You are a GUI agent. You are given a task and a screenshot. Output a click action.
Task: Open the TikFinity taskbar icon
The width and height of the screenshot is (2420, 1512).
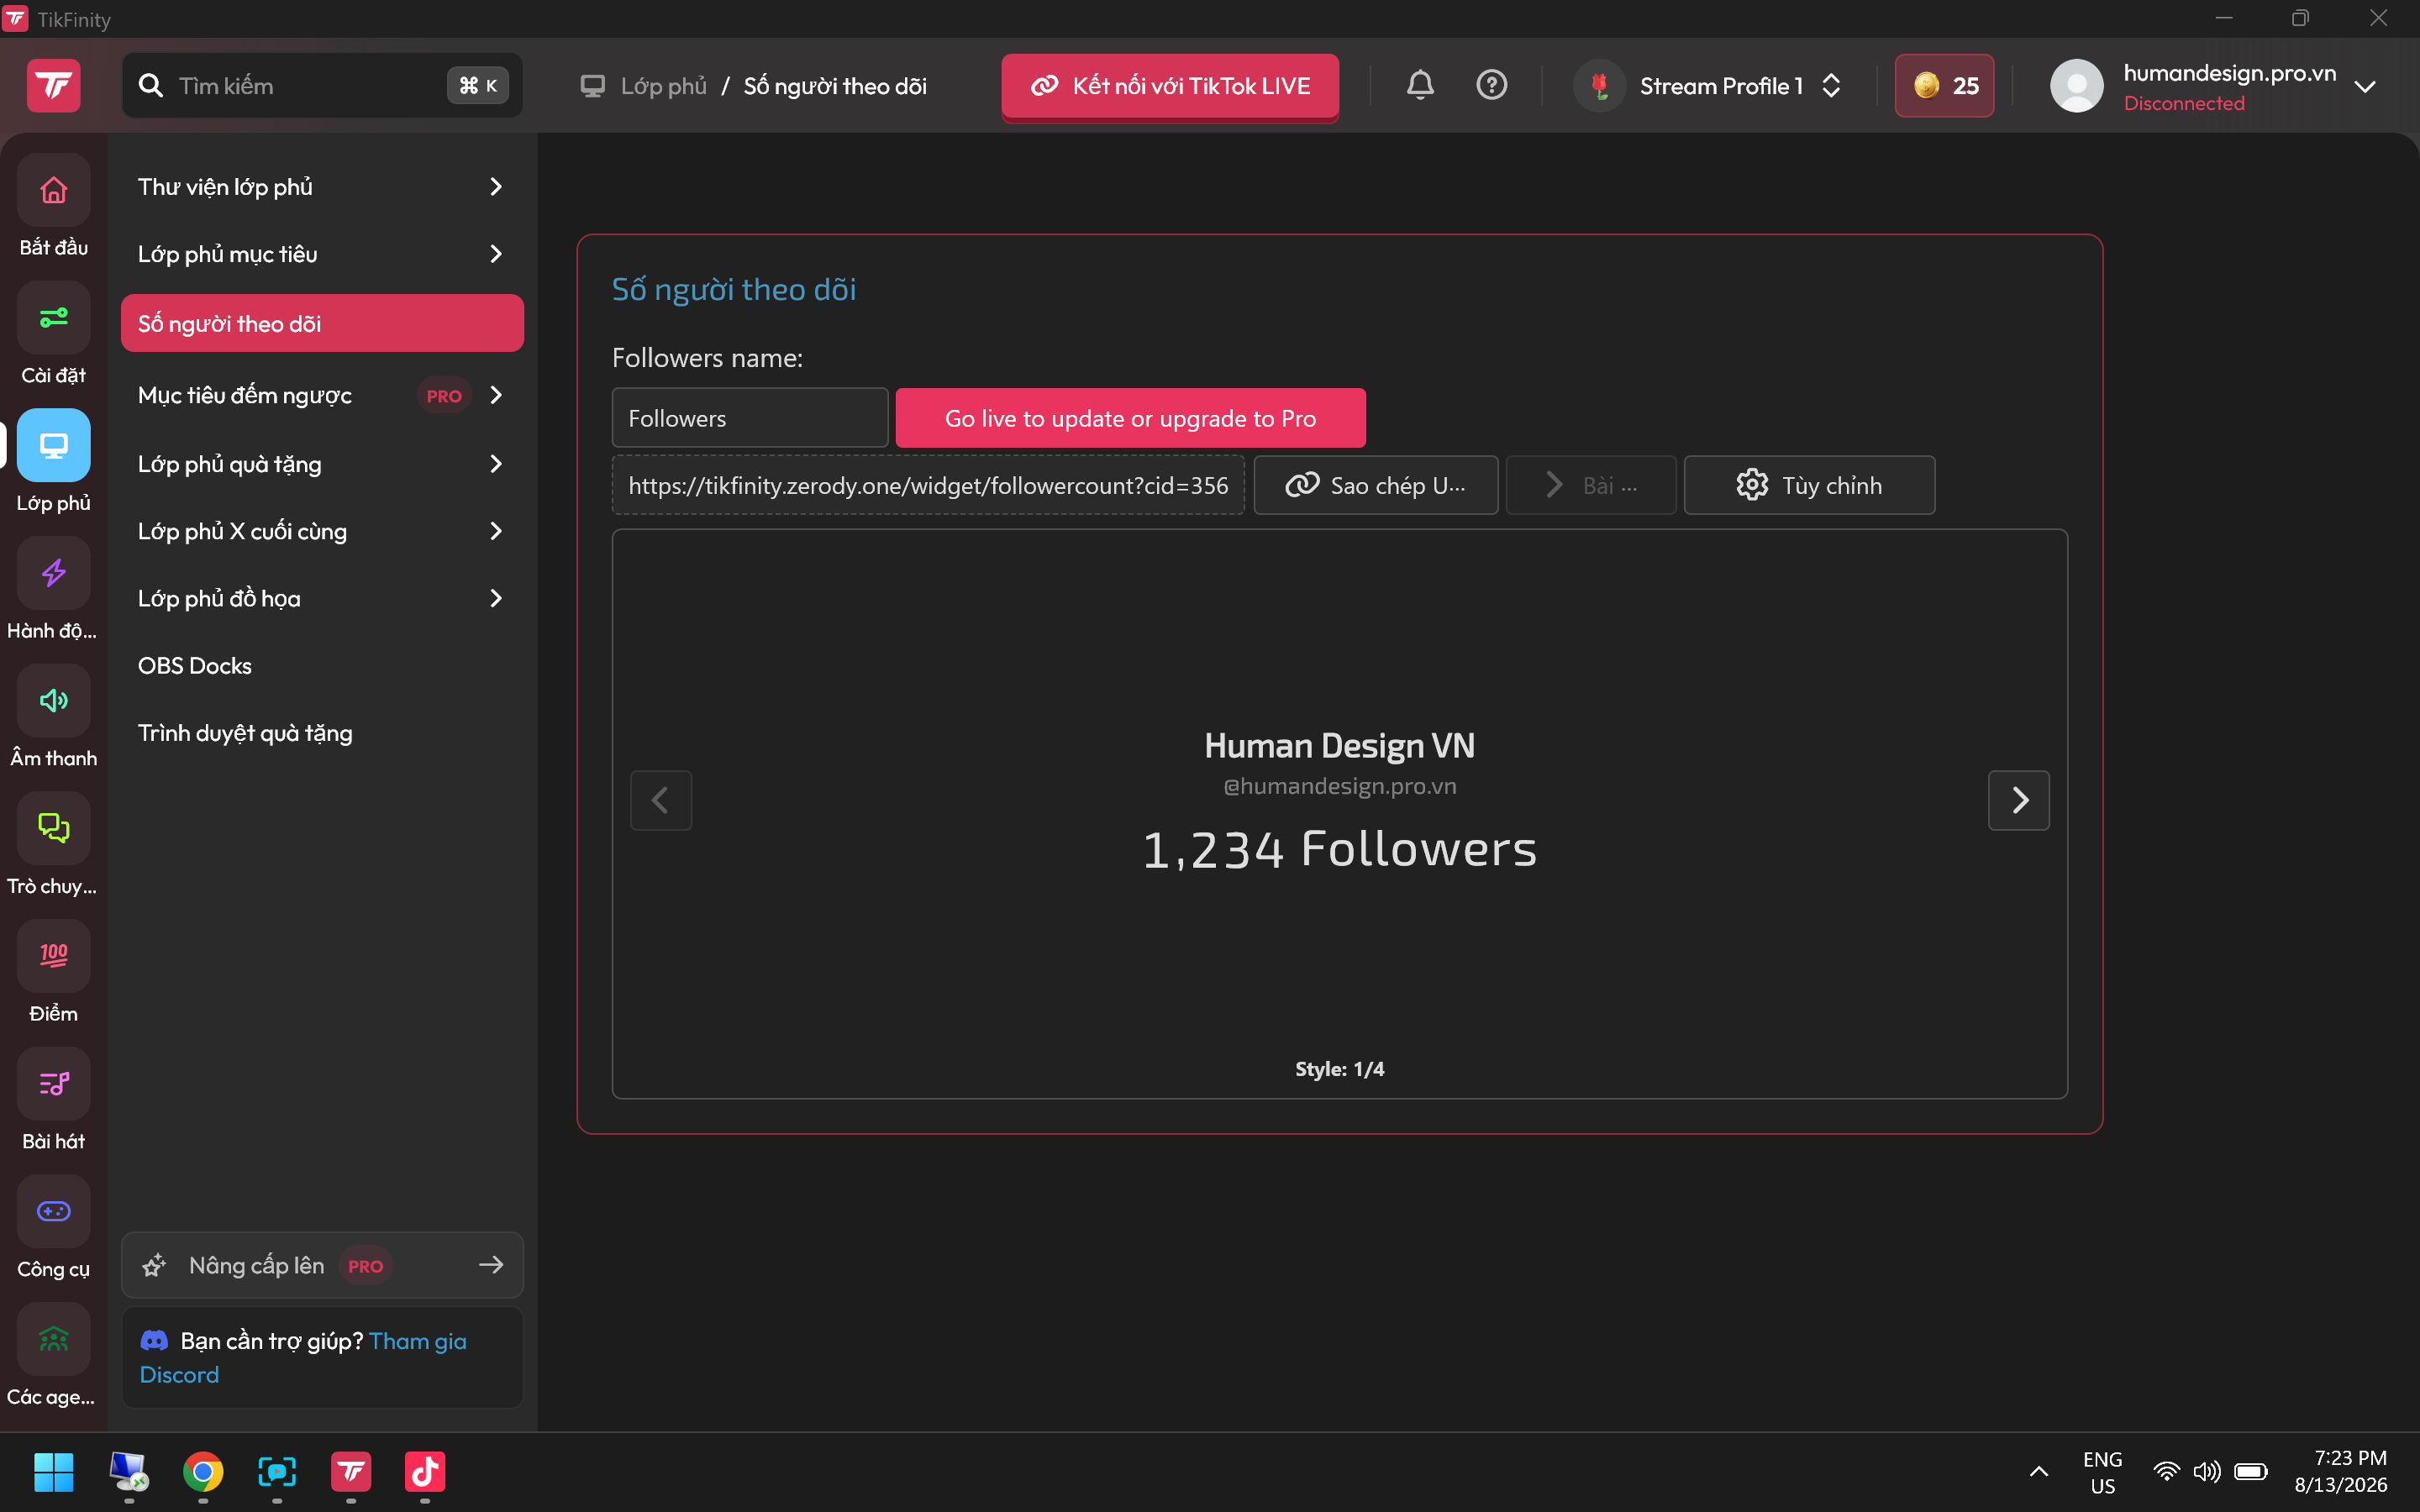[351, 1472]
